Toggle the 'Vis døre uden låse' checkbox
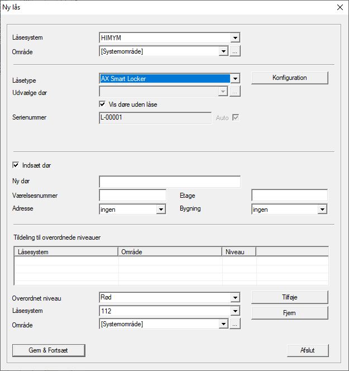Image resolution: width=349 pixels, height=371 pixels. (x=103, y=104)
